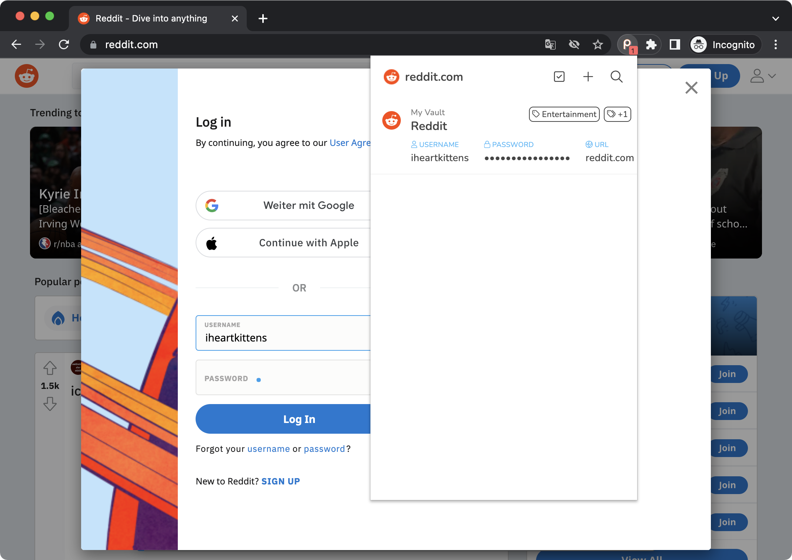Add a new item in vault popup
Screen dimensions: 792x560
pyautogui.click(x=588, y=77)
